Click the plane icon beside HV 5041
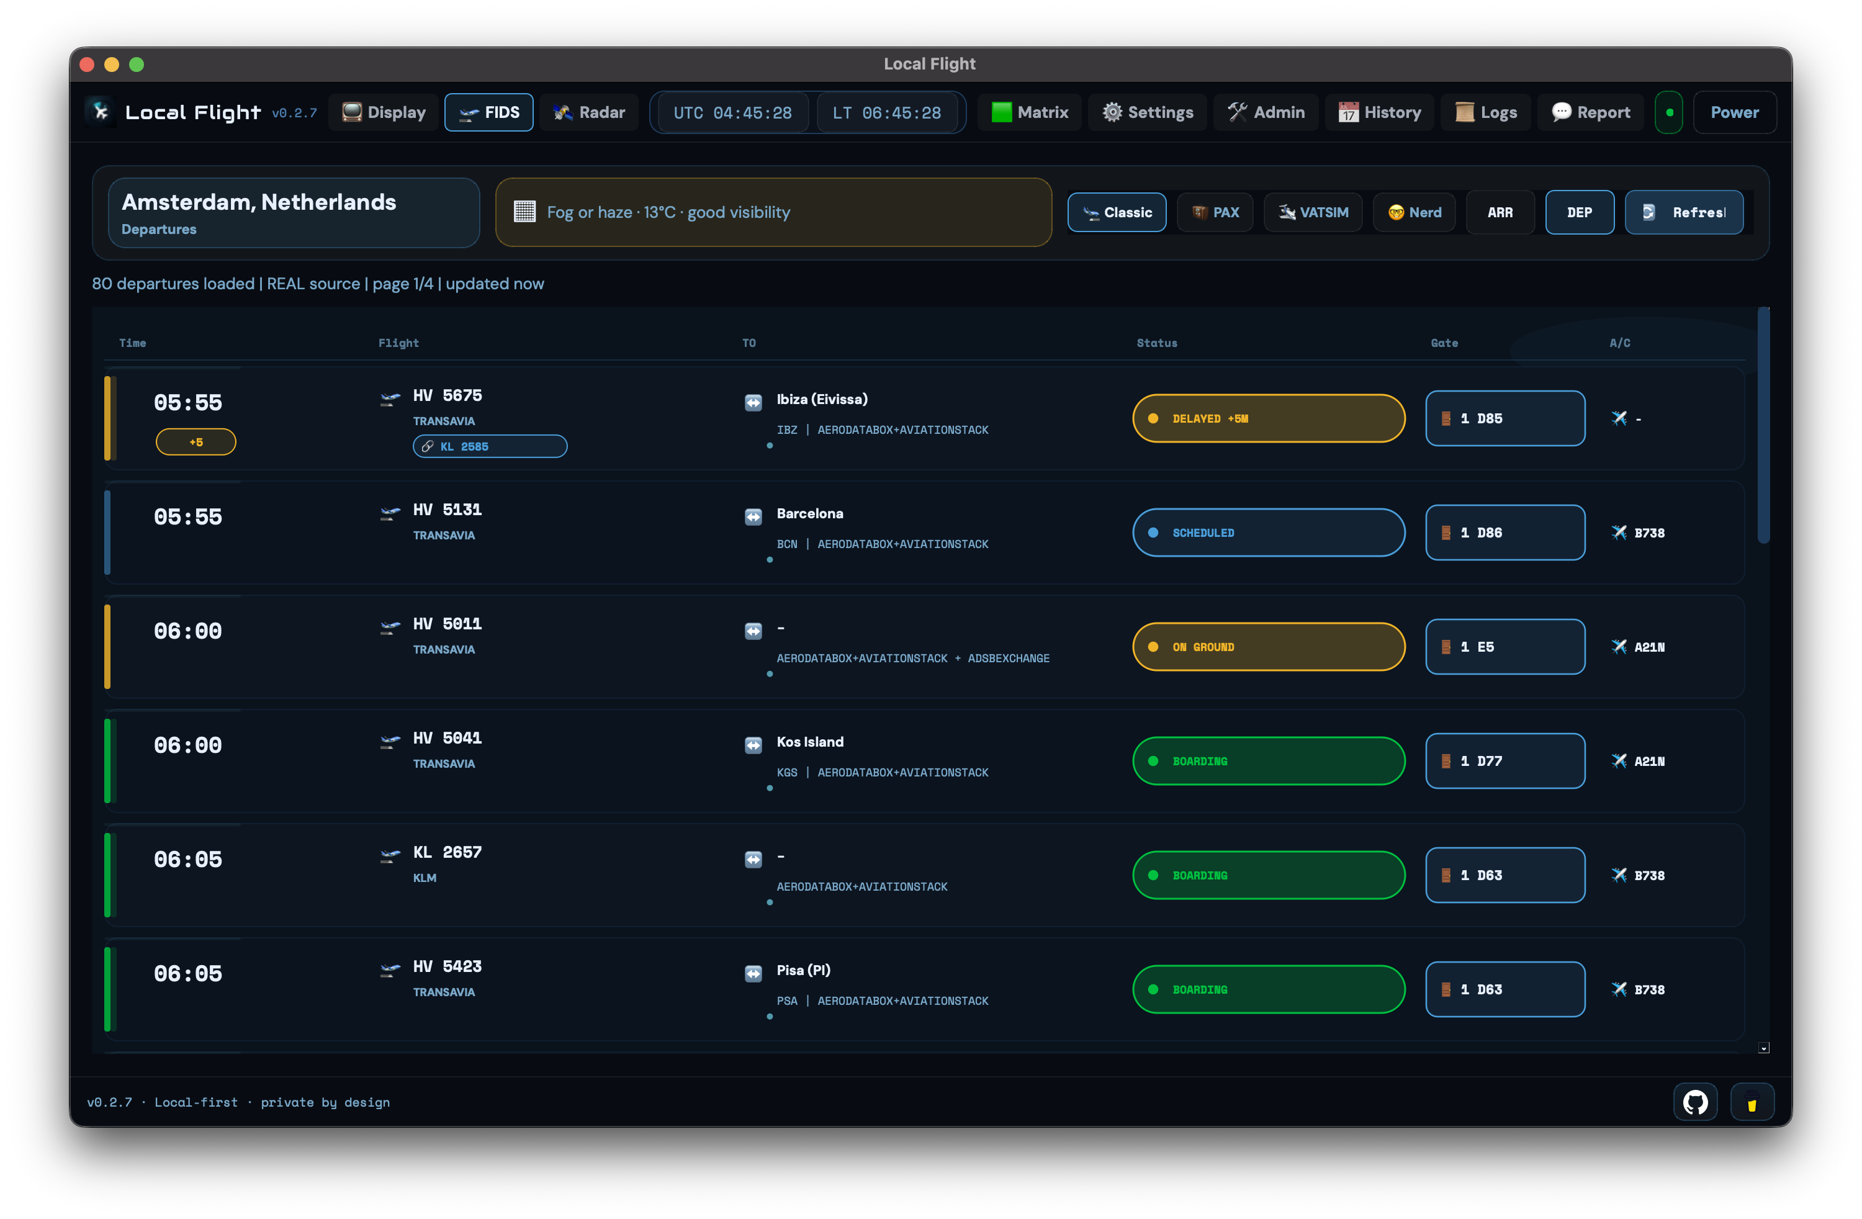This screenshot has width=1862, height=1219. 390,741
